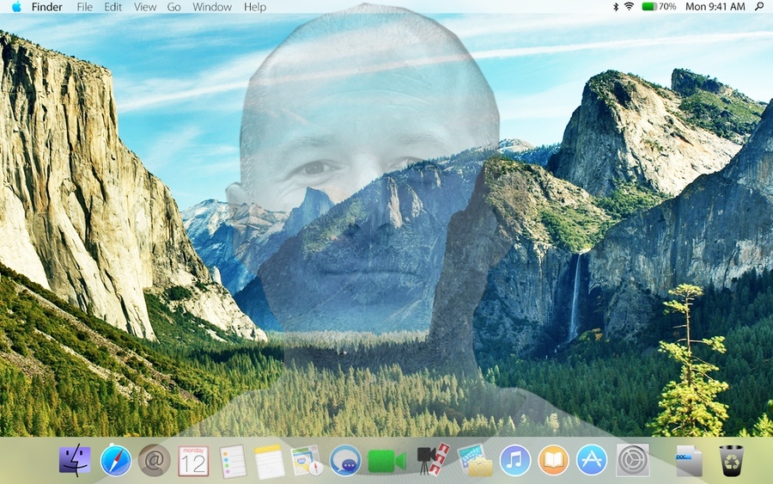The height and width of the screenshot is (484, 773).
Task: Open the Go menu
Action: tap(173, 7)
